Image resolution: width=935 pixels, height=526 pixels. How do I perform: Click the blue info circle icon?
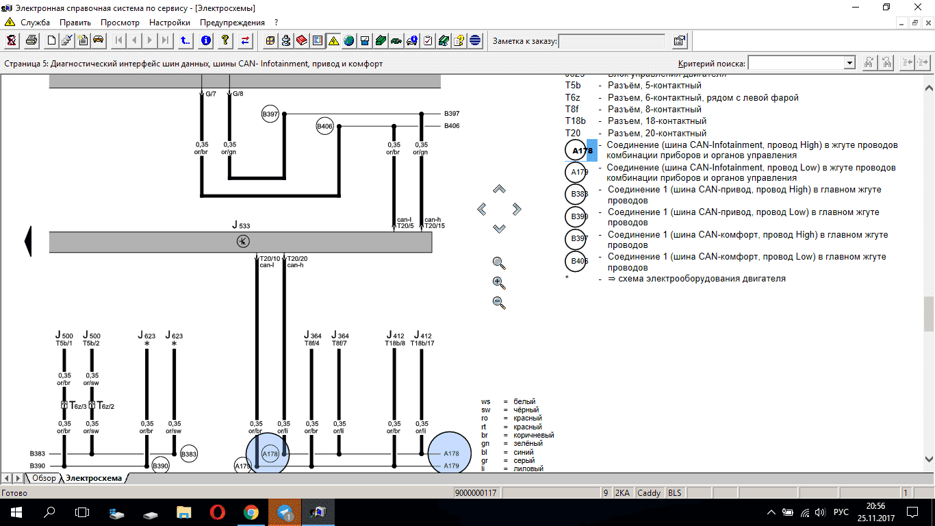tap(205, 40)
